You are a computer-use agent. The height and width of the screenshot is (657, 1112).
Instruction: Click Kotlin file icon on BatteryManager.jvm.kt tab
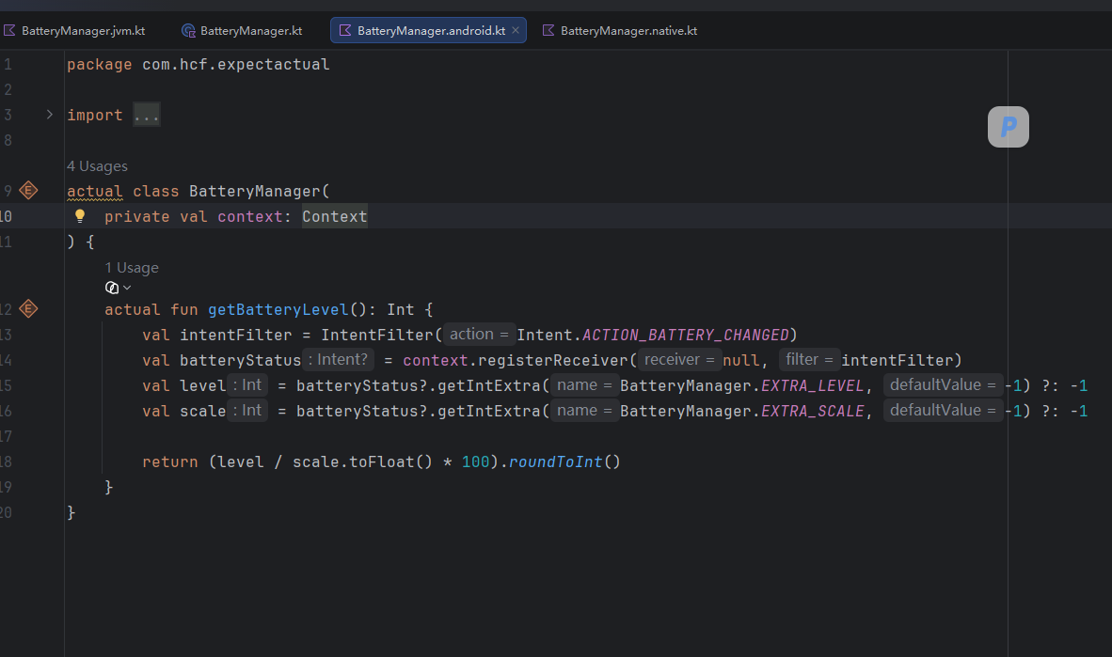coord(9,30)
